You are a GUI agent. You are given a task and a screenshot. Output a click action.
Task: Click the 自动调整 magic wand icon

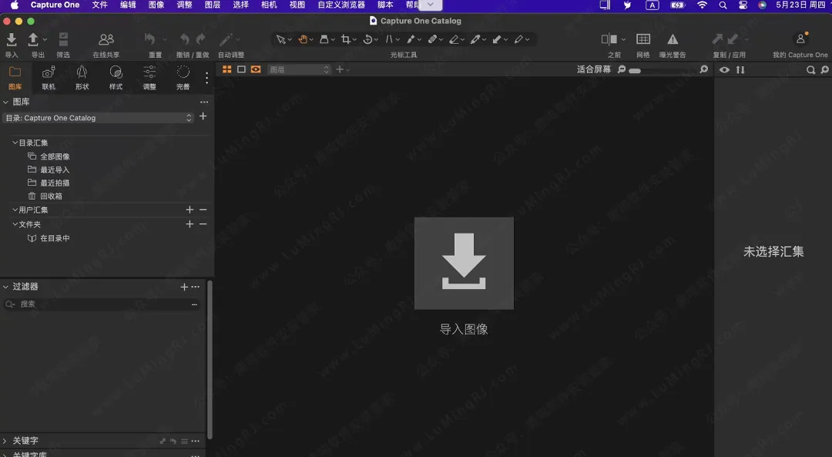(226, 39)
